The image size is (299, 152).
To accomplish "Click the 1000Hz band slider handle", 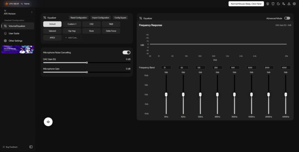I will (252, 94).
